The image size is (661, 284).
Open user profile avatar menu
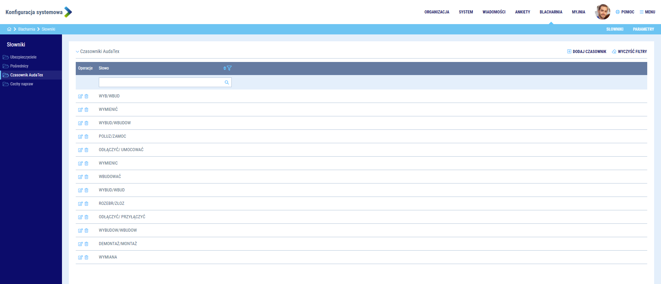pos(602,12)
